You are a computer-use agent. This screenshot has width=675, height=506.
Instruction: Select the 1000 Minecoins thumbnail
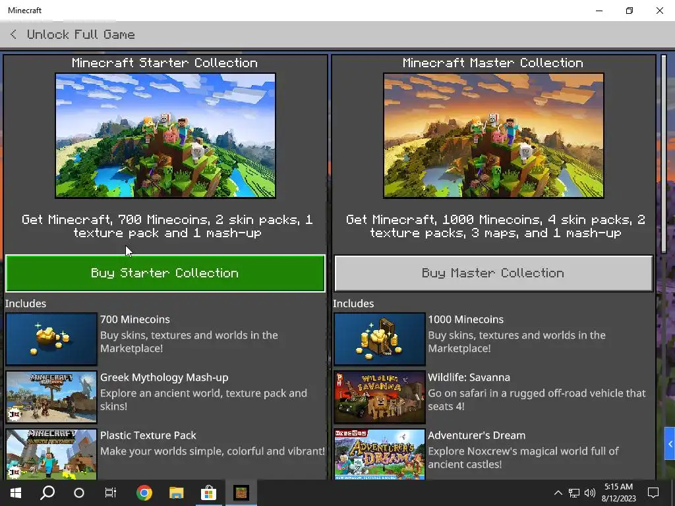[379, 339]
